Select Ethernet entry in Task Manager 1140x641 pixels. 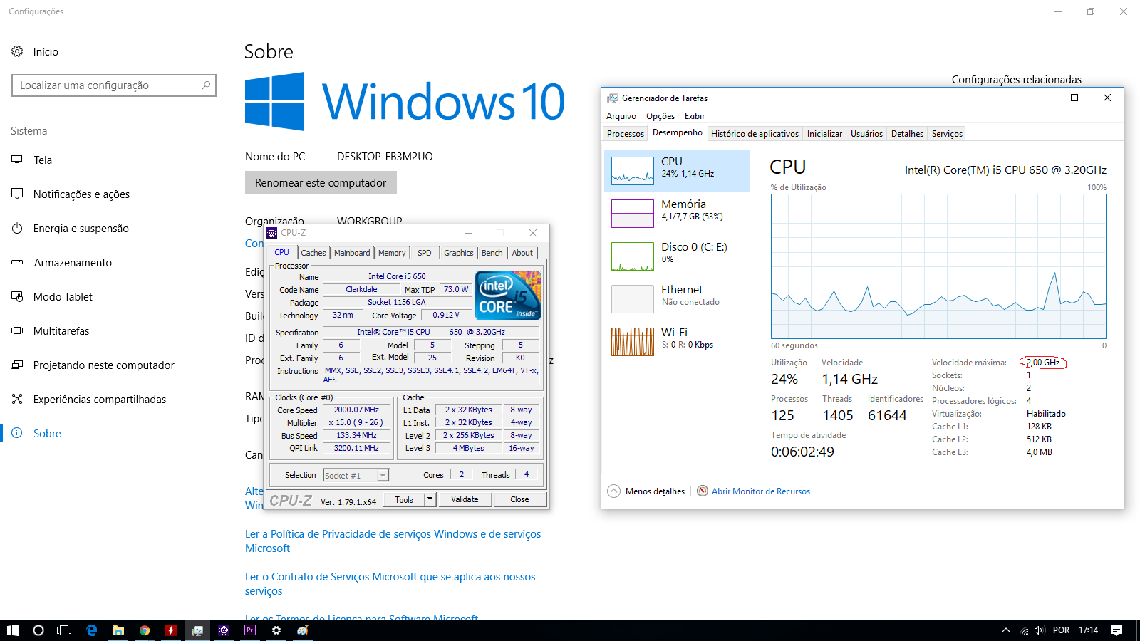pos(677,299)
